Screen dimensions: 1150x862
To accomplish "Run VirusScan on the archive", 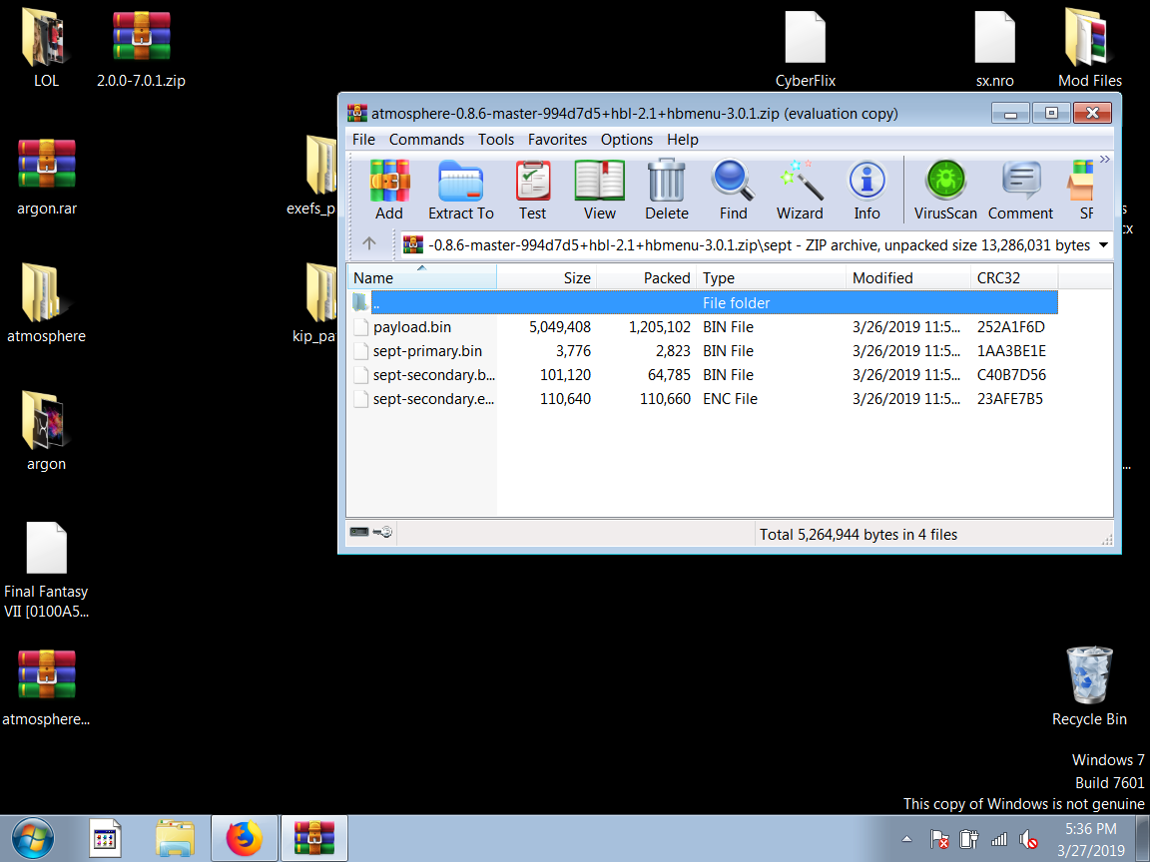I will pos(945,190).
